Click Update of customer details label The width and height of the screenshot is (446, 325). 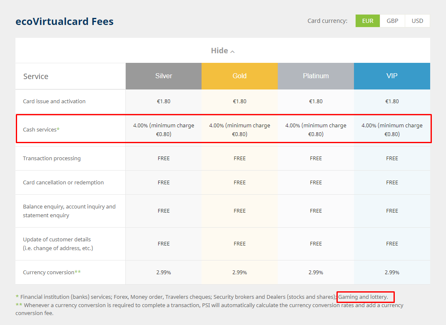click(58, 244)
